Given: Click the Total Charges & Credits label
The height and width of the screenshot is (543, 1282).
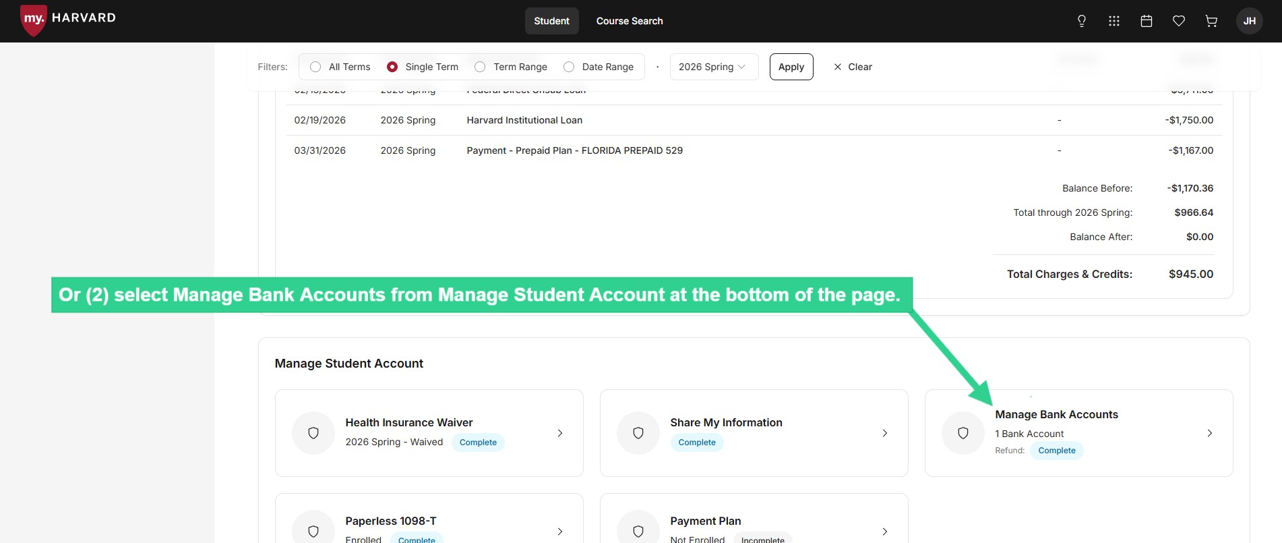Looking at the screenshot, I should click(x=1070, y=274).
